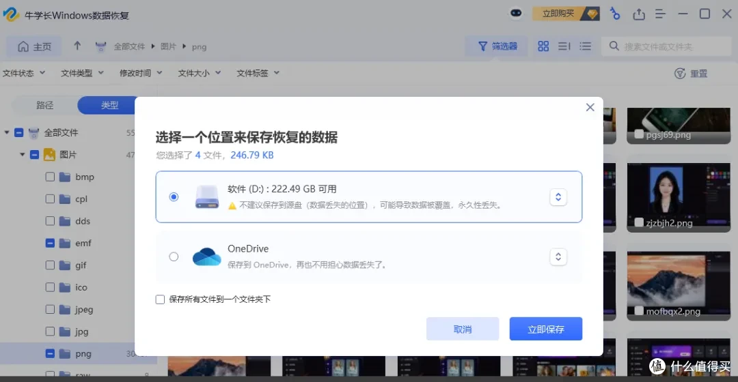This screenshot has height=382, width=738.
Task: Focus the 搜索文件或文件夹 search field
Action: click(666, 46)
